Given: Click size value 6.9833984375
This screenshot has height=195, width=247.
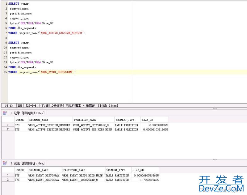Looking at the screenshot, I should 158,125.
